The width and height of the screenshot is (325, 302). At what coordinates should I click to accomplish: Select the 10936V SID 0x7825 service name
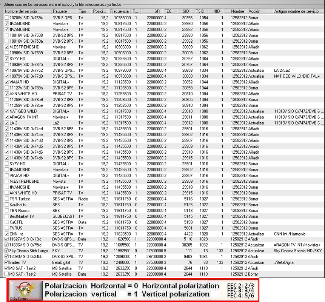pyautogui.click(x=26, y=65)
